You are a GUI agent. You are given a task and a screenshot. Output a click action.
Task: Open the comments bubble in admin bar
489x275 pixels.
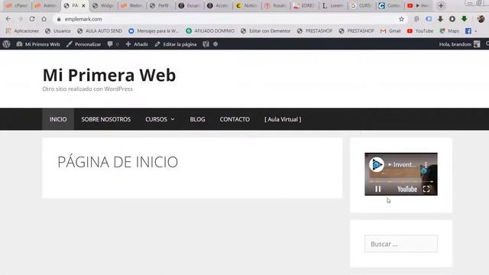coord(112,44)
